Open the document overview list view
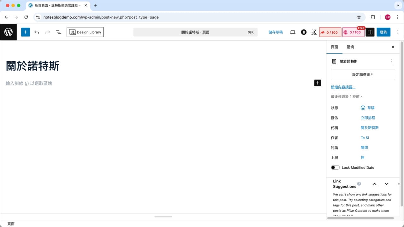The height and width of the screenshot is (227, 404). pyautogui.click(x=58, y=32)
